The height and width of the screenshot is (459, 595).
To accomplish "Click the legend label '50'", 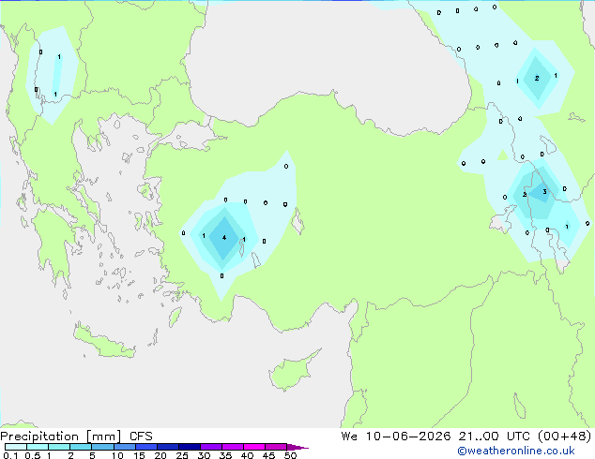I will [290, 455].
